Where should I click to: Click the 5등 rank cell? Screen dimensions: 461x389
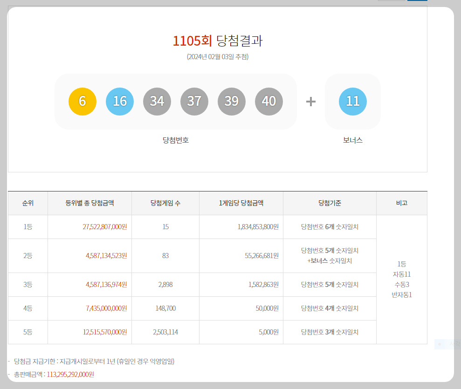[28, 332]
